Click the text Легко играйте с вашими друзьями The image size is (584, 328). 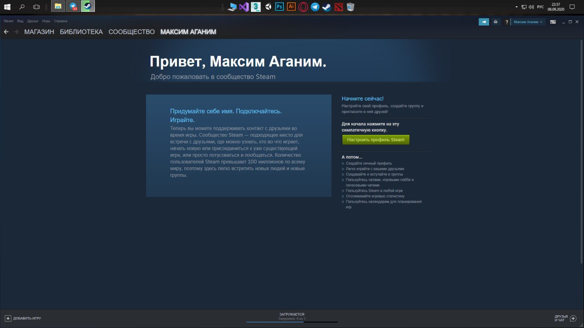[375, 169]
